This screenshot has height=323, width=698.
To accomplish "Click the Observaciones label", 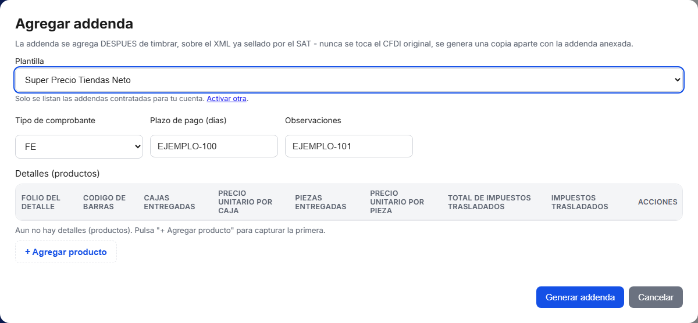I will (x=313, y=120).
